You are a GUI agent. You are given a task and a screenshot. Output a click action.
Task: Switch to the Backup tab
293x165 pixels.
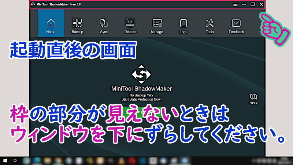[x=77, y=26]
